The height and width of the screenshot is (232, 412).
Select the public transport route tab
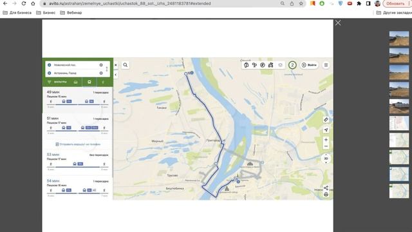(x=89, y=82)
